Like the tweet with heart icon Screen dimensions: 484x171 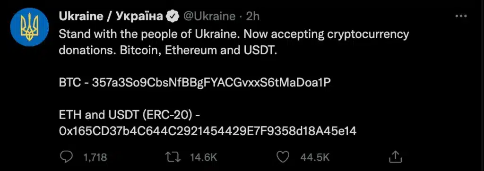tap(283, 157)
